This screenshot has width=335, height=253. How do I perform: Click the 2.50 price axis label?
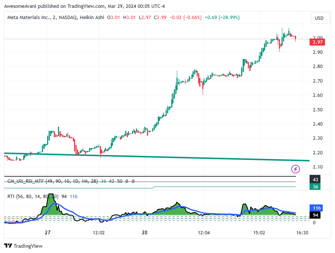point(318,110)
